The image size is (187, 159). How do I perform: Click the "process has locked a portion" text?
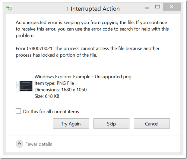[x=56, y=55]
